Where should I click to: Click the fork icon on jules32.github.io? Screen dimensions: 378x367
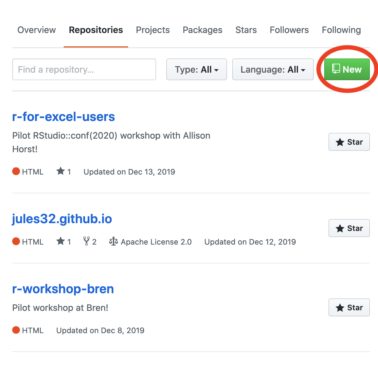(86, 241)
